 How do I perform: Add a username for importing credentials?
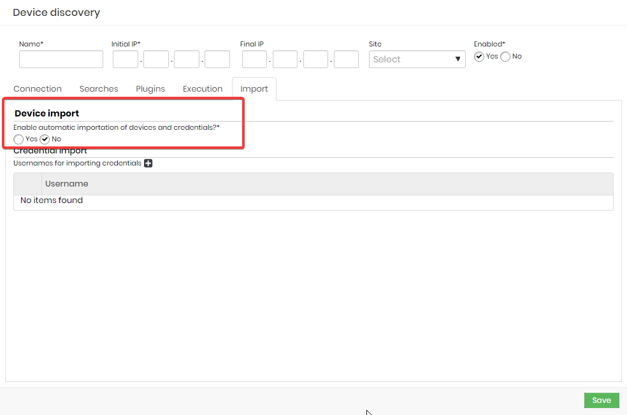(x=148, y=163)
